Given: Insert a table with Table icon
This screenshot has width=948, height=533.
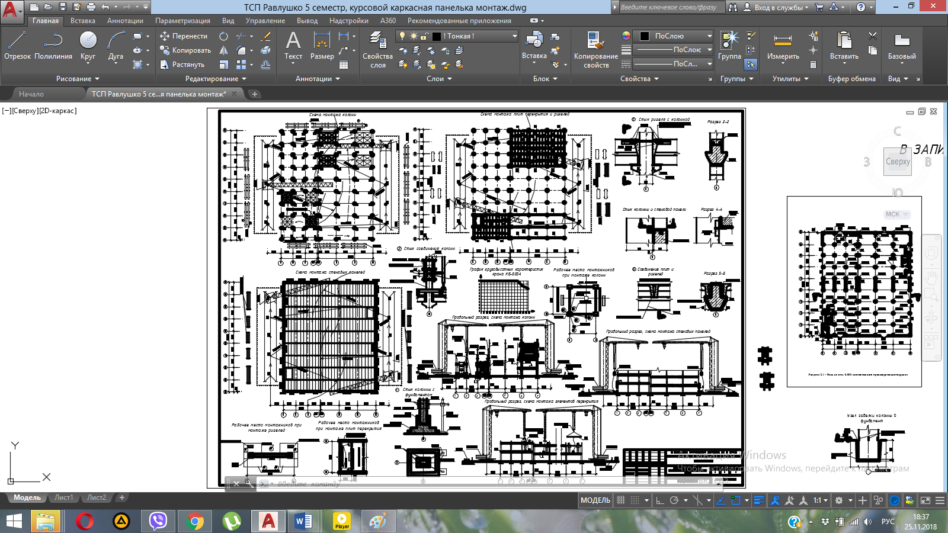Looking at the screenshot, I should pyautogui.click(x=344, y=65).
